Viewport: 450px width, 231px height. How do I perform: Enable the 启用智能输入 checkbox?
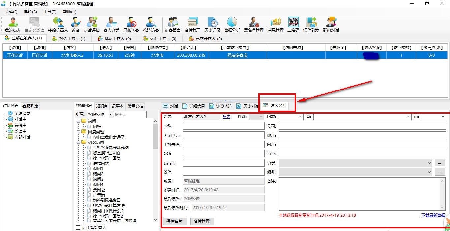pos(78,227)
